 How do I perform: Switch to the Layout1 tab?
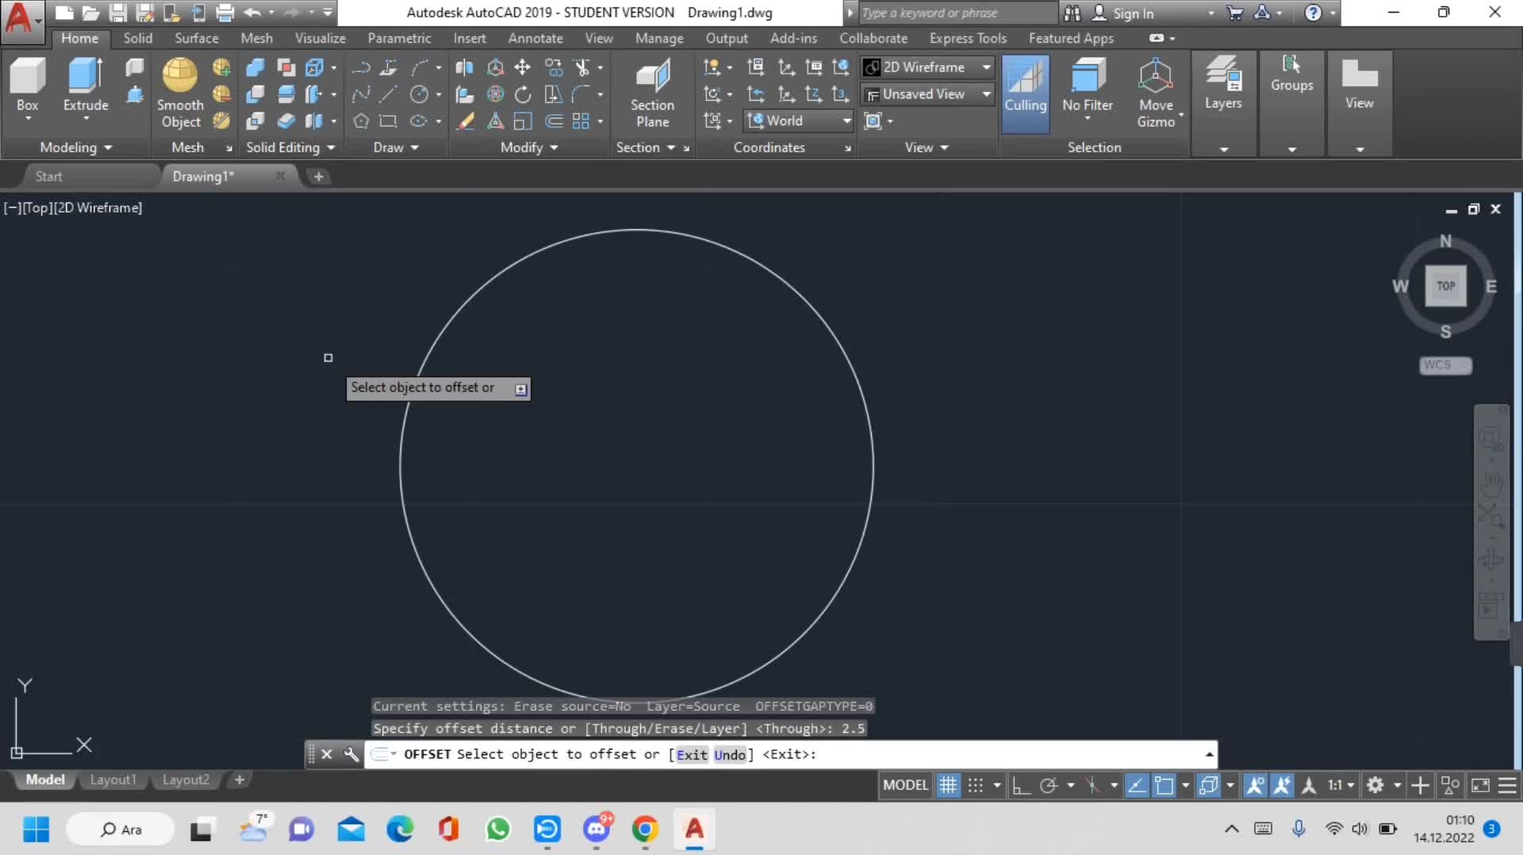click(x=113, y=780)
